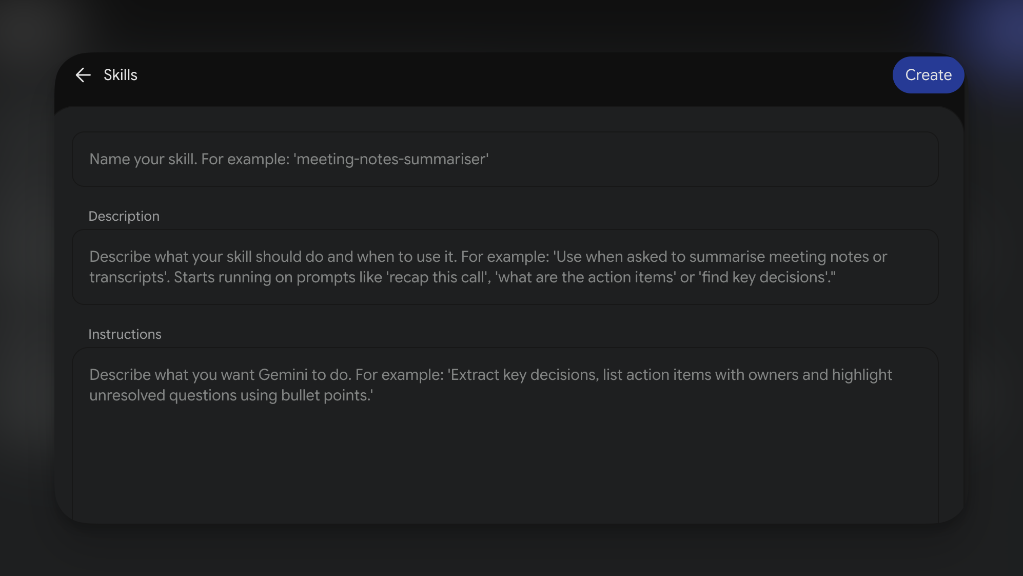This screenshot has height=576, width=1023.
Task: Click into the Description text area
Action: 505,267
